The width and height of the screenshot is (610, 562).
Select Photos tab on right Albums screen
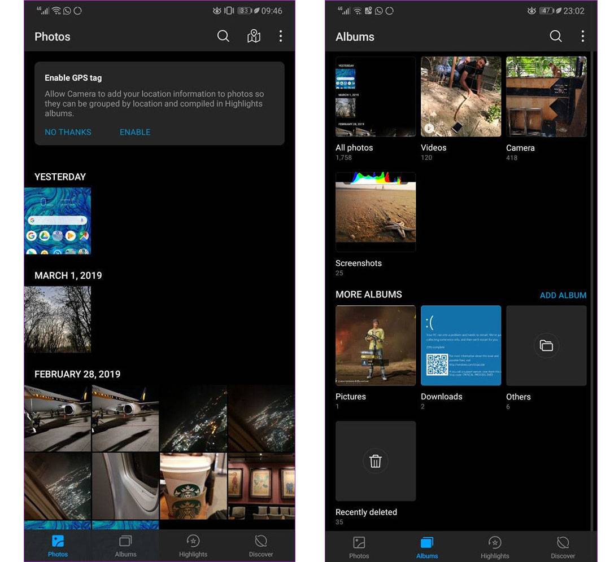[359, 548]
